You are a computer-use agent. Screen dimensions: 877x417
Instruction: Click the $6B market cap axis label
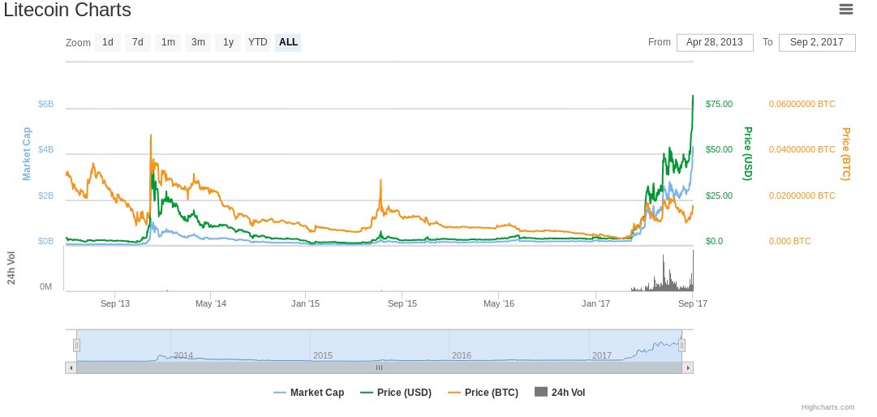coord(46,104)
